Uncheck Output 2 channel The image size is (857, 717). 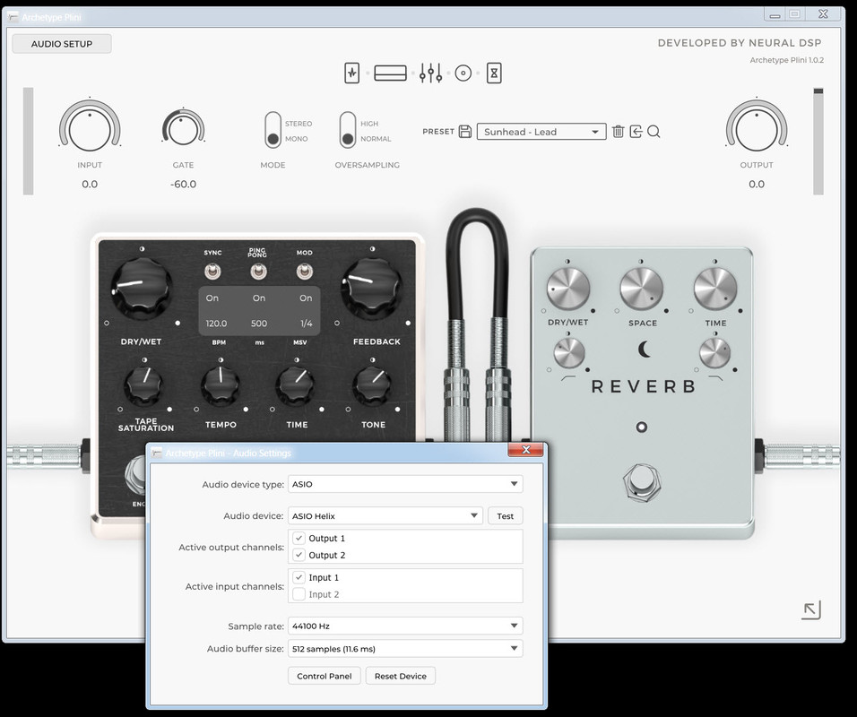coord(299,556)
